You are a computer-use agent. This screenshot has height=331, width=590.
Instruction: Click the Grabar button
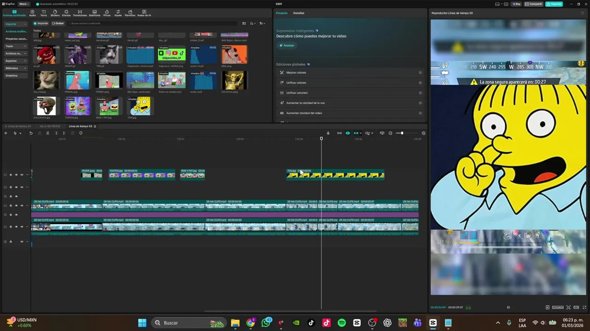[x=58, y=23]
